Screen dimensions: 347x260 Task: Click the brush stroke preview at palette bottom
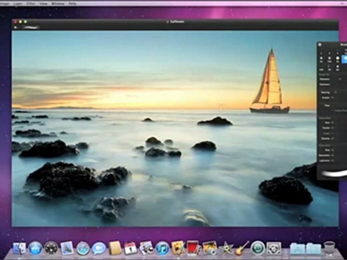coord(334,173)
